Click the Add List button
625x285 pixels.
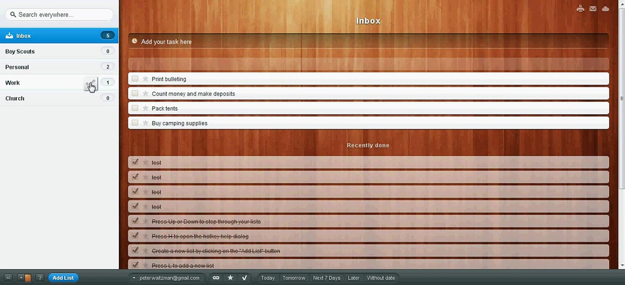click(63, 278)
